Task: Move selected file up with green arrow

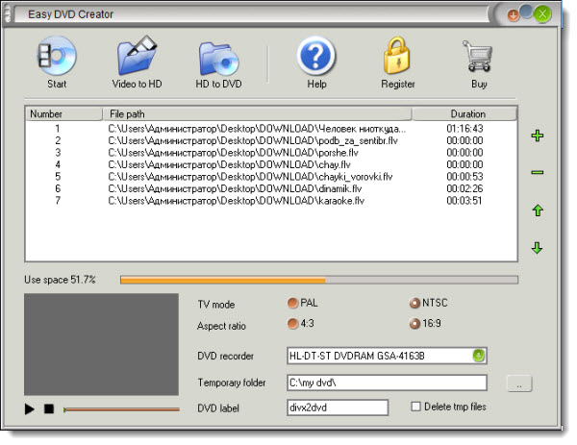Action: [x=538, y=210]
